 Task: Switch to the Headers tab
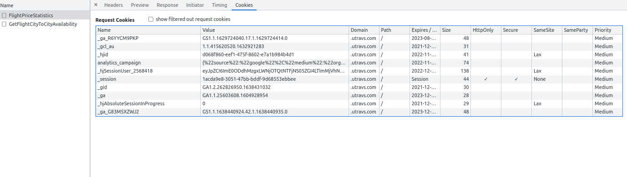(x=113, y=5)
